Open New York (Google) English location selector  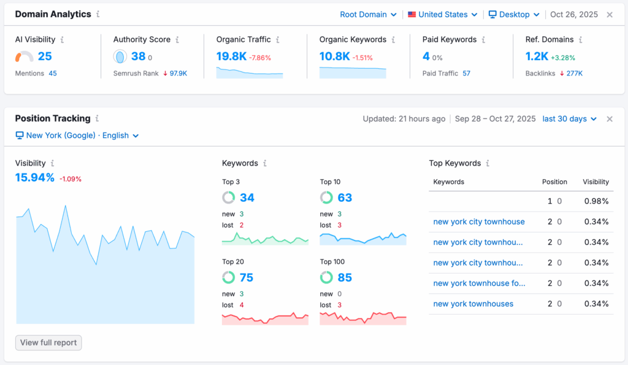pyautogui.click(x=77, y=136)
